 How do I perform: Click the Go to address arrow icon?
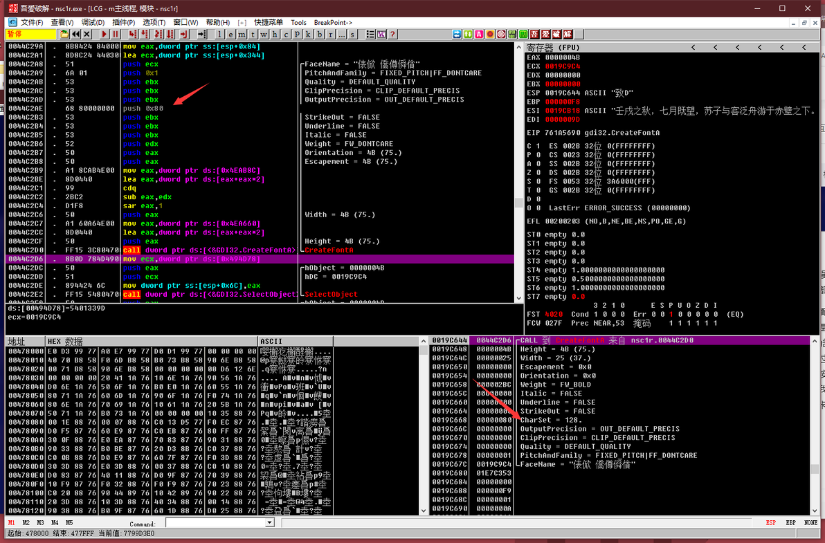[x=201, y=34]
